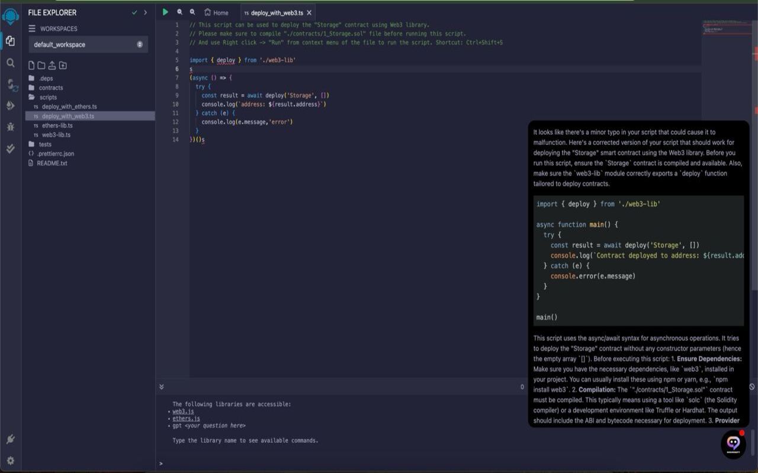Open the Workspaces hamburger menu
The image size is (758, 473).
(32, 28)
